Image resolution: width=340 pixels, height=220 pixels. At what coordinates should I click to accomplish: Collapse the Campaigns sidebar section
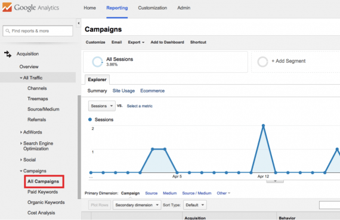click(x=21, y=171)
